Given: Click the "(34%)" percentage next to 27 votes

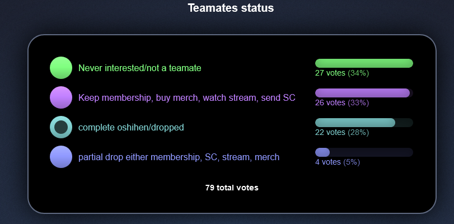Looking at the screenshot, I should (x=358, y=73).
